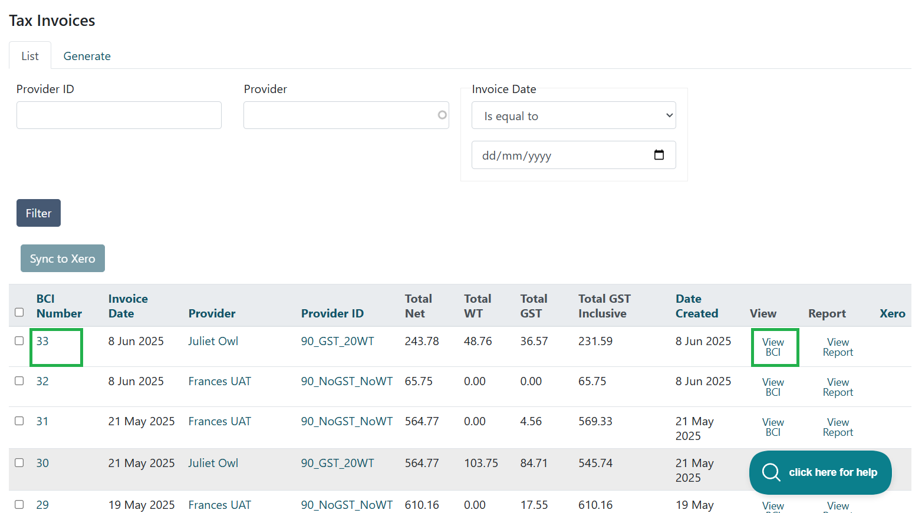Sort by Provider ID column header
Image resolution: width=912 pixels, height=513 pixels.
coord(332,313)
